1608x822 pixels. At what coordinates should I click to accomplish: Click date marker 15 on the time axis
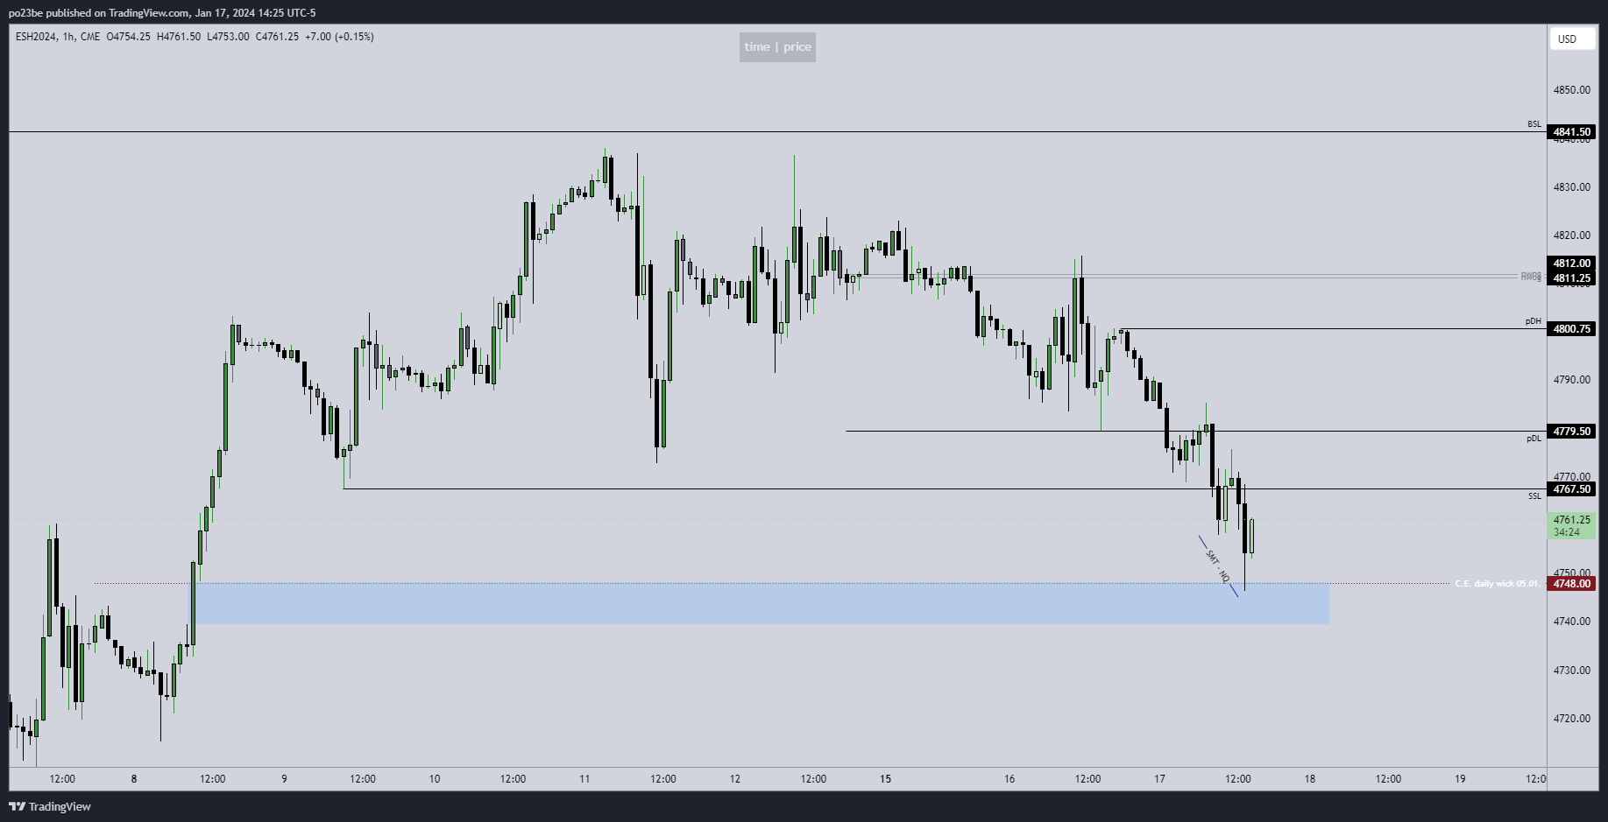(x=885, y=779)
